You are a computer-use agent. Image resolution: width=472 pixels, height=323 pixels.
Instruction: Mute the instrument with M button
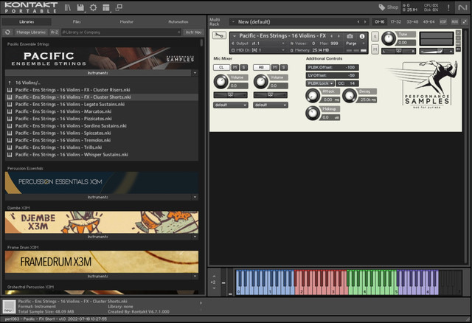point(375,49)
